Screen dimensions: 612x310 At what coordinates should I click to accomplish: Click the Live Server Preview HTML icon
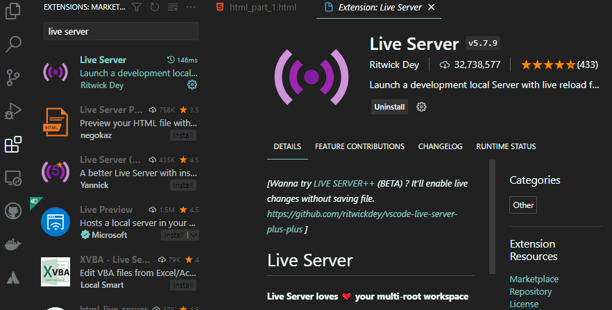tap(56, 122)
